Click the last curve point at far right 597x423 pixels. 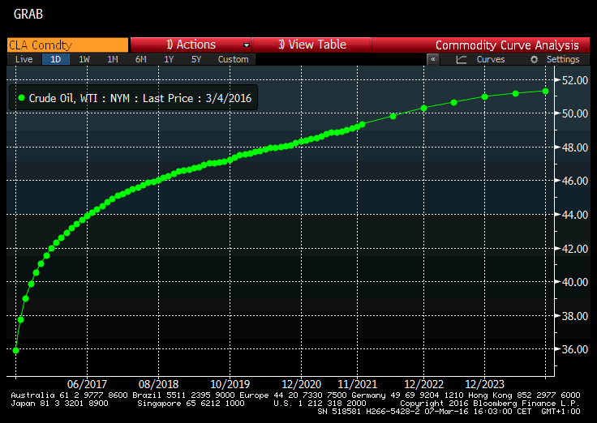545,92
